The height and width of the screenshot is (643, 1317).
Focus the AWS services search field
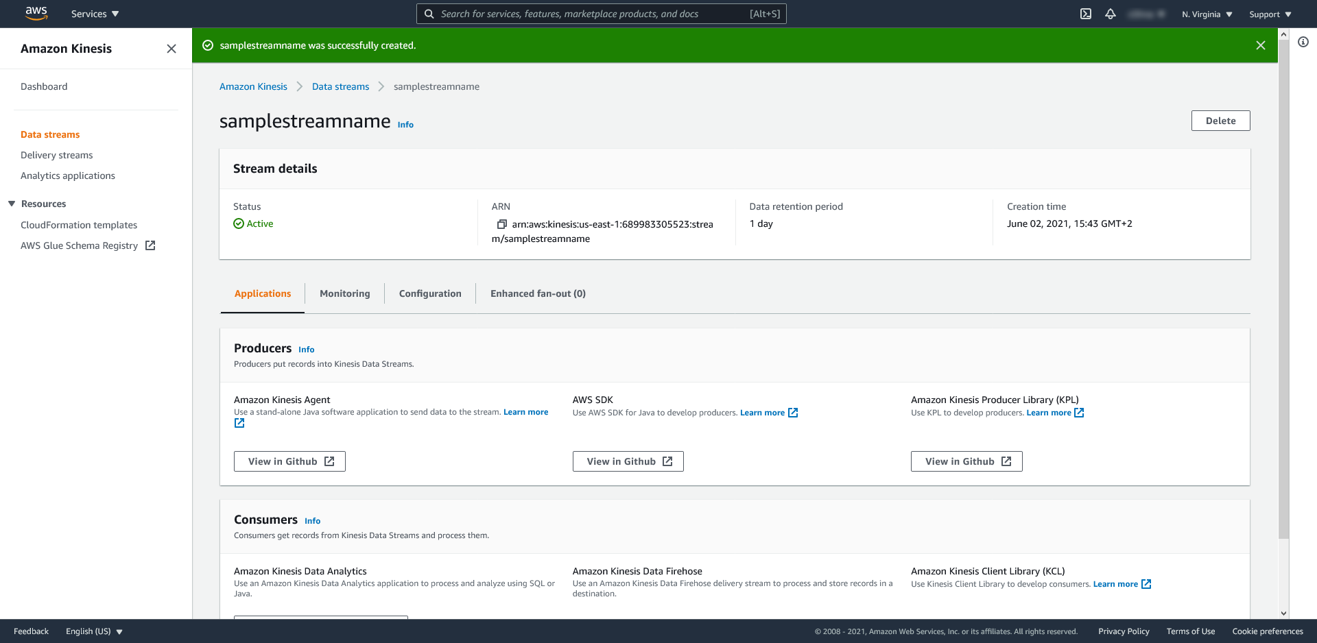click(x=602, y=14)
